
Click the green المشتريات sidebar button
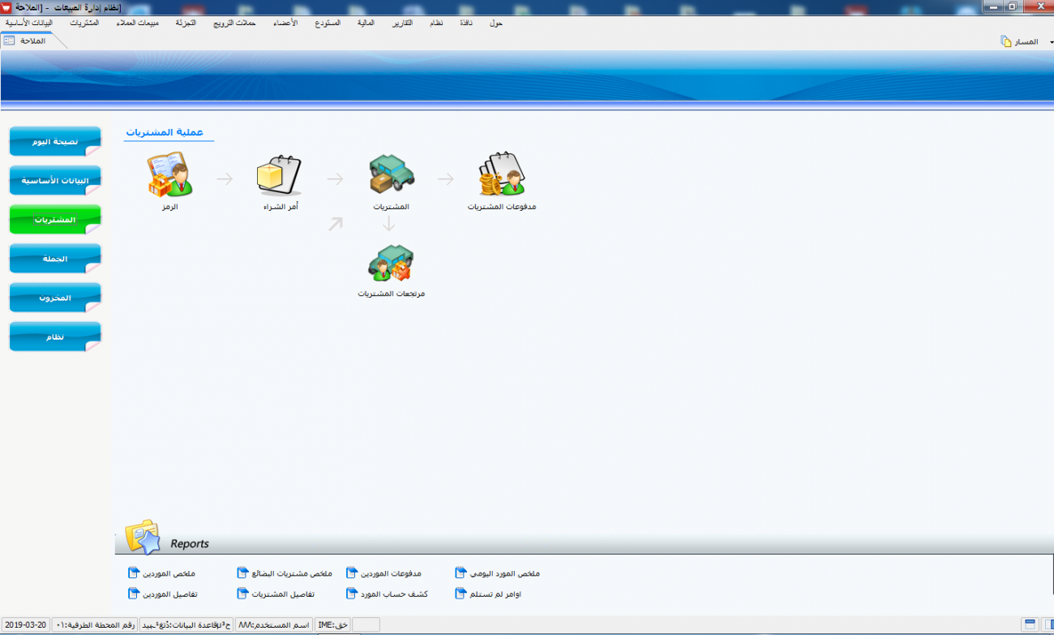[55, 219]
